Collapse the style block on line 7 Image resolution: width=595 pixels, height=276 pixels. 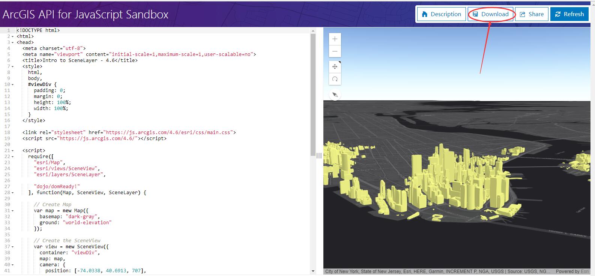click(x=12, y=66)
